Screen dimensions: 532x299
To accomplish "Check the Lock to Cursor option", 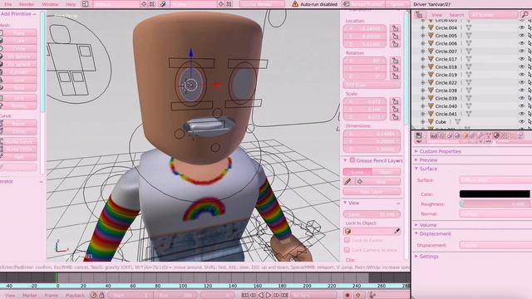I will tap(347, 240).
